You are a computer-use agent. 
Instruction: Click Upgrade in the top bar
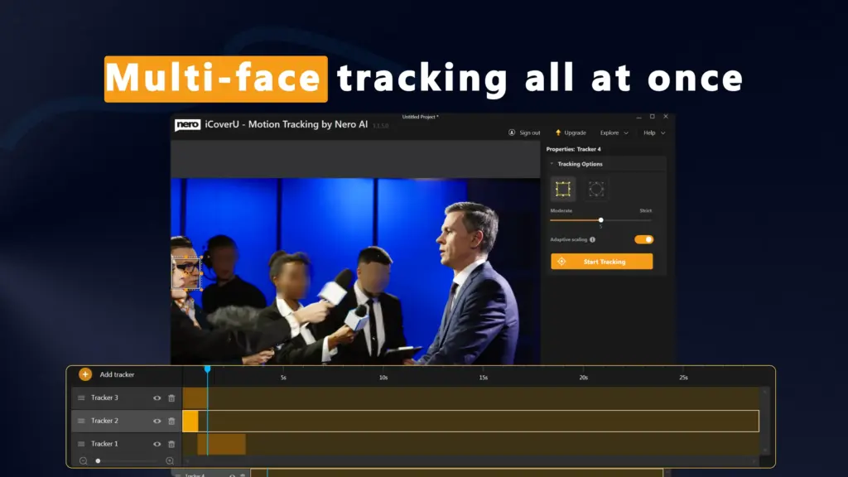(x=571, y=132)
